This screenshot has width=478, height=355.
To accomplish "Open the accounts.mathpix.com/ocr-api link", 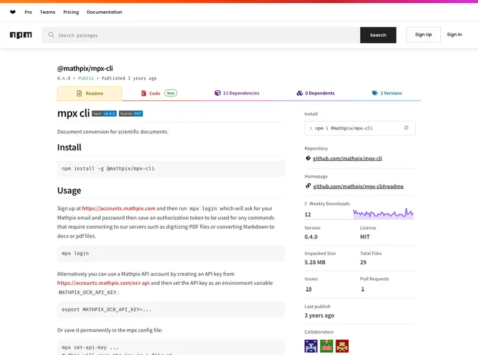I will (104, 283).
